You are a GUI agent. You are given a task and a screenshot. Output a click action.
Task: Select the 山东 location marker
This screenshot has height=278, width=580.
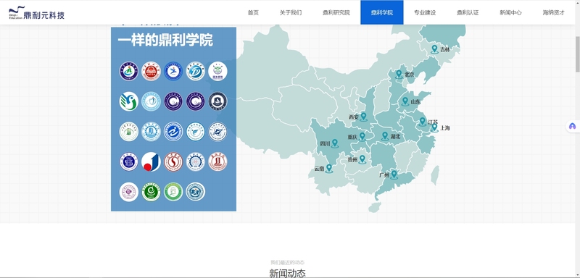pos(405,101)
